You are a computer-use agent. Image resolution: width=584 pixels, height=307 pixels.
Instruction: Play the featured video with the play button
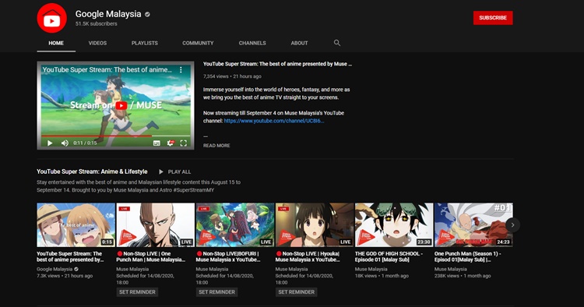point(50,143)
